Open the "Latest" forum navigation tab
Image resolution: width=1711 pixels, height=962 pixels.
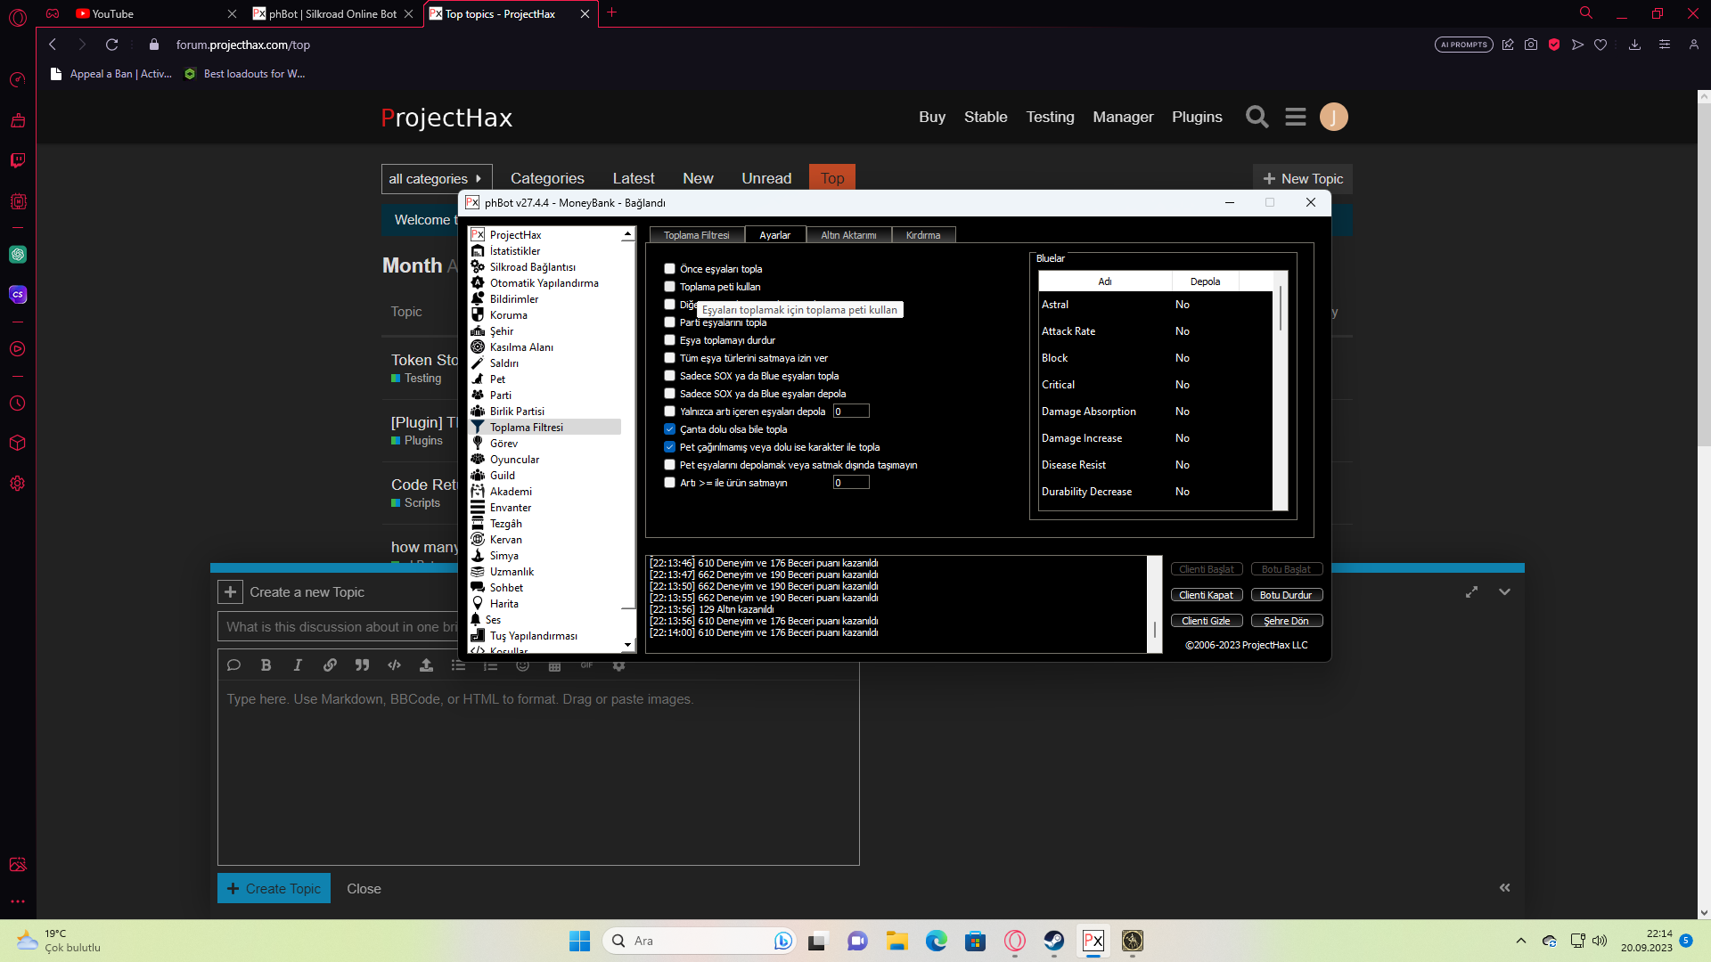(x=633, y=179)
